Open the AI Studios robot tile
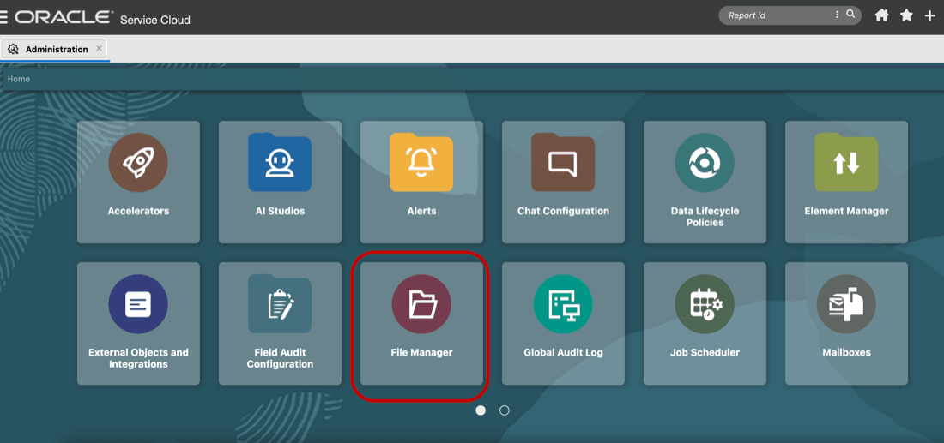The image size is (944, 443). tap(280, 183)
